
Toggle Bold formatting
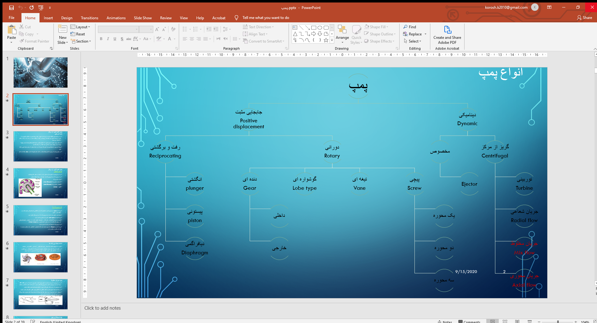click(101, 39)
